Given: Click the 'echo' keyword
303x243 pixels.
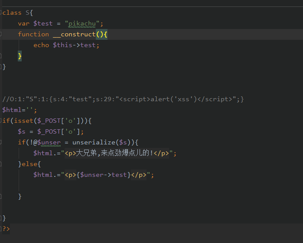Looking at the screenshot, I should coord(41,45).
